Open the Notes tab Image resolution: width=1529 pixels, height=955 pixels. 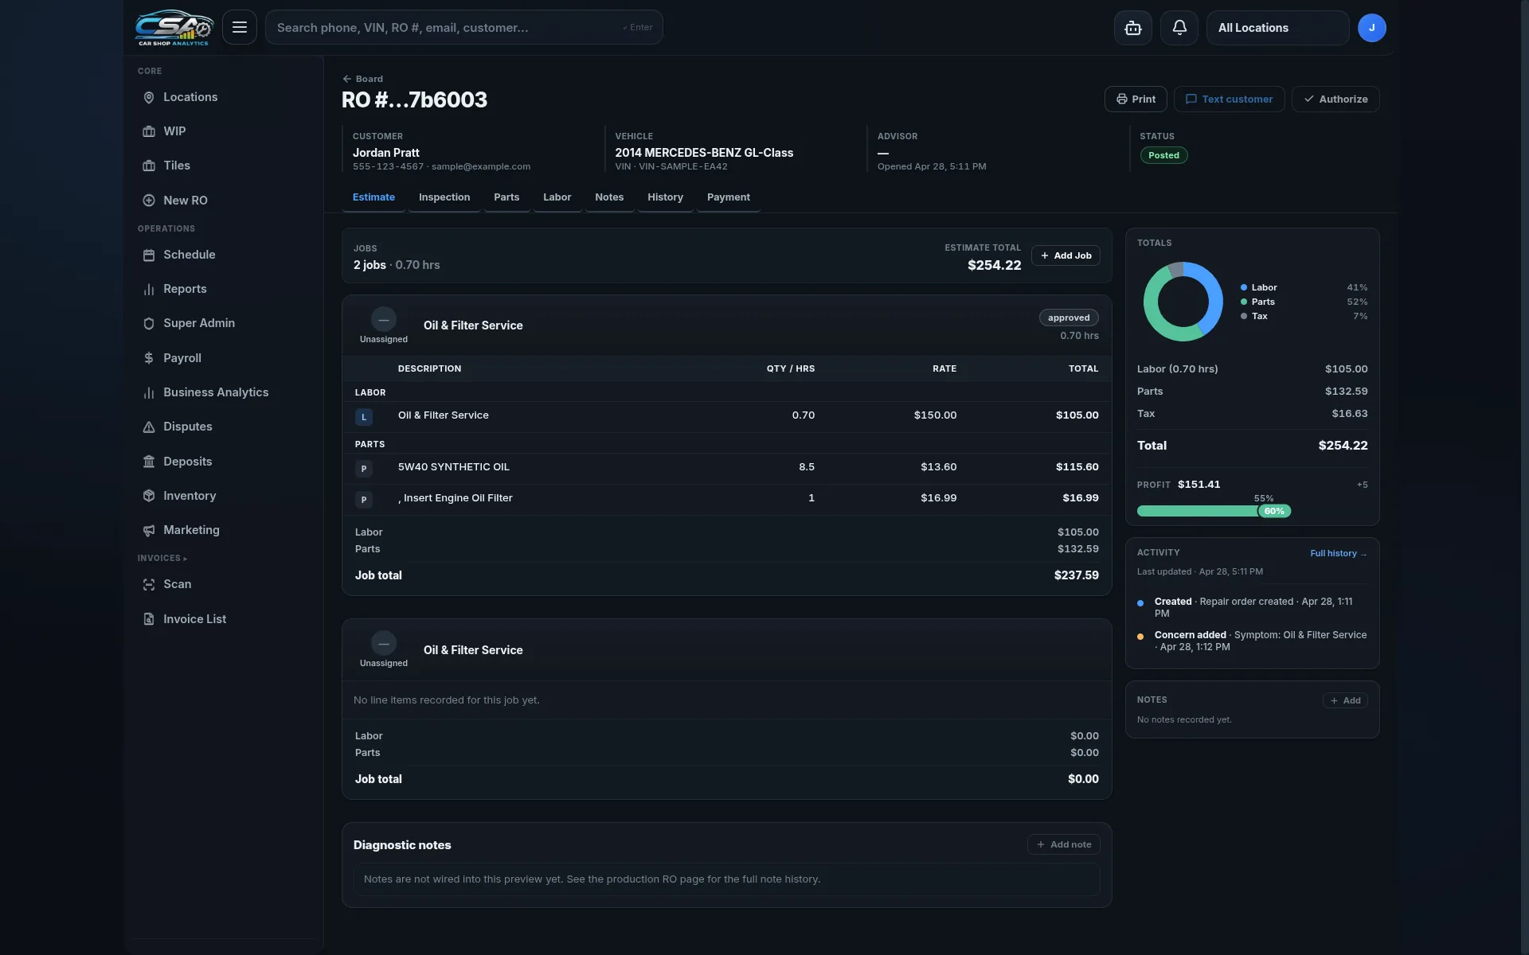coord(609,197)
